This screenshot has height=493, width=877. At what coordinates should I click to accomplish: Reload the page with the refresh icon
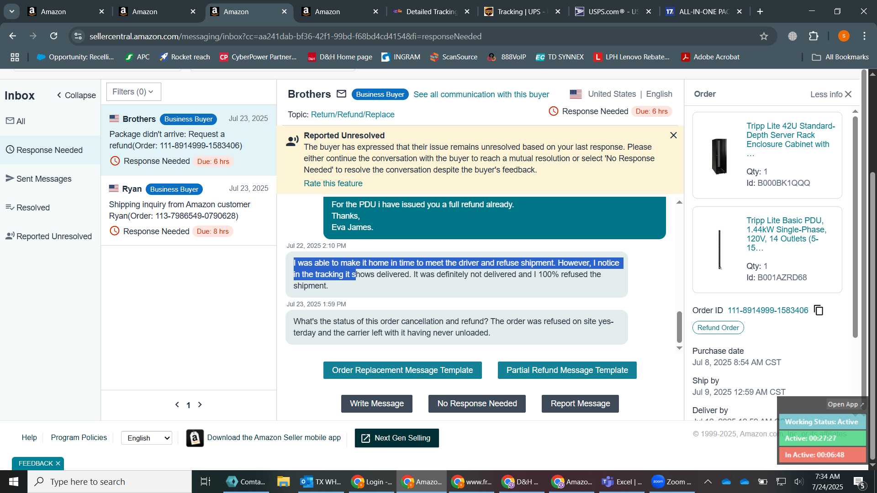coord(54,36)
